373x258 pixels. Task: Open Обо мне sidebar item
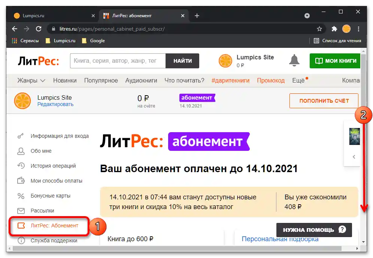tap(41, 151)
